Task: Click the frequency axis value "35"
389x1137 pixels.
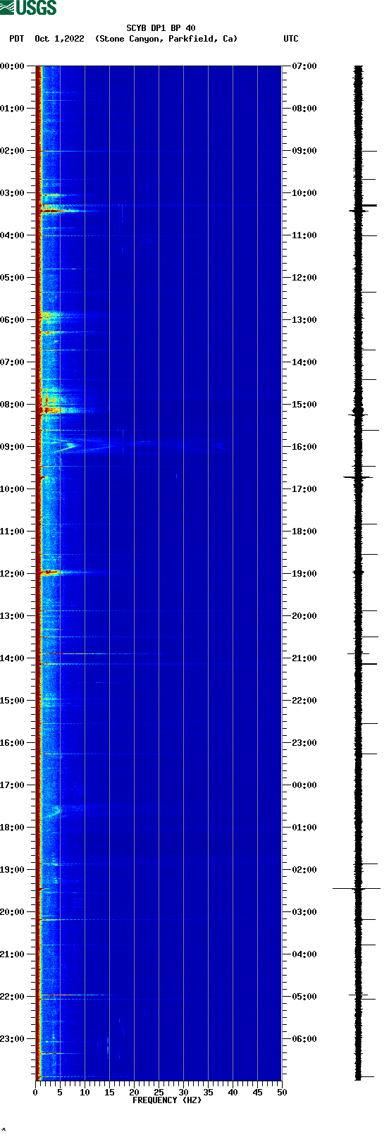Action: pyautogui.click(x=208, y=1092)
